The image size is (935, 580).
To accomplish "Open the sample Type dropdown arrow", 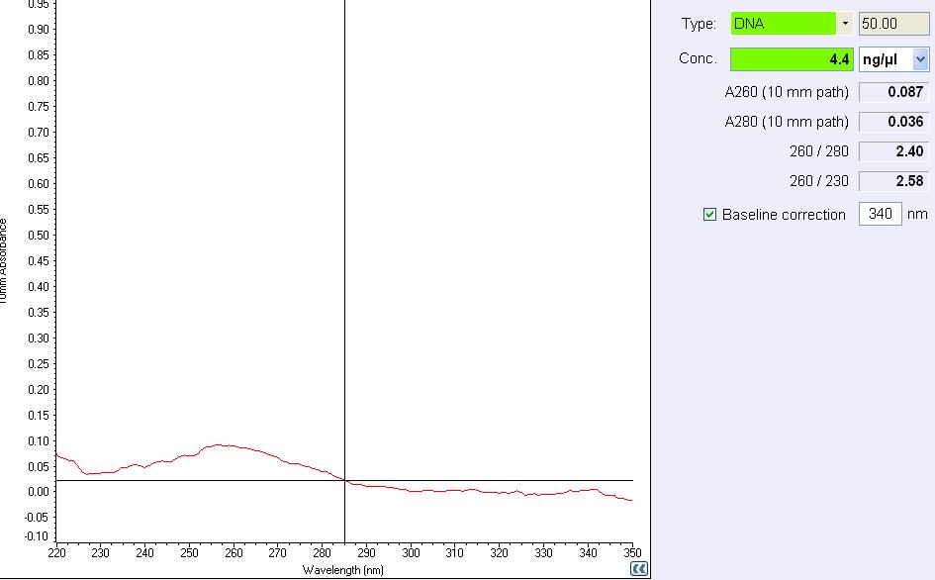I will [x=845, y=24].
